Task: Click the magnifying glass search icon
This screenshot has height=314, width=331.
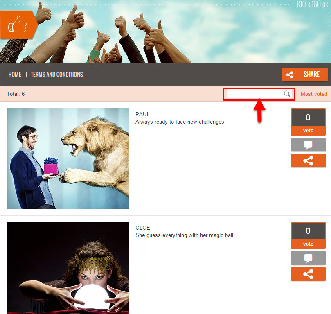Action: (287, 94)
